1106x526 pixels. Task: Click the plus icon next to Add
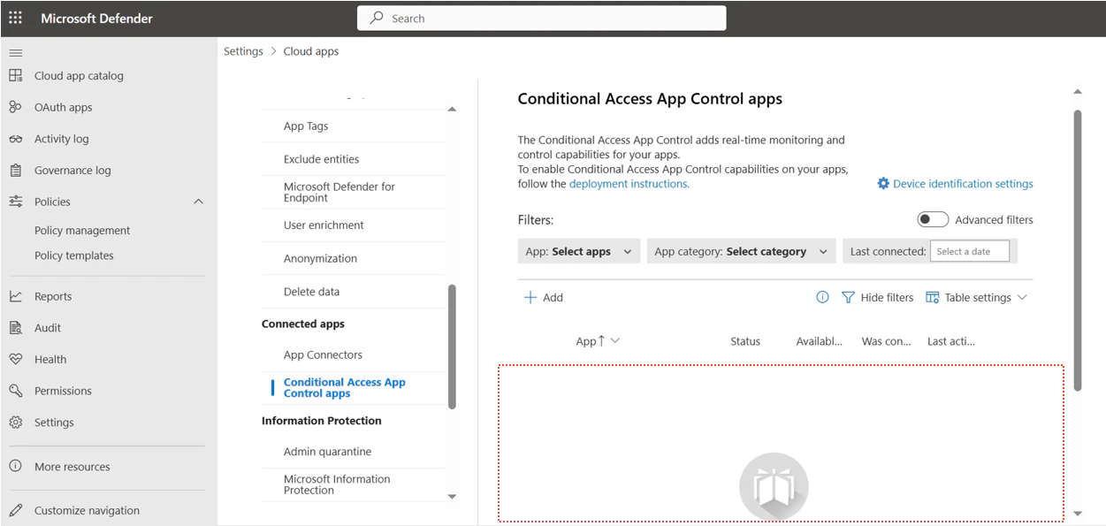click(530, 297)
